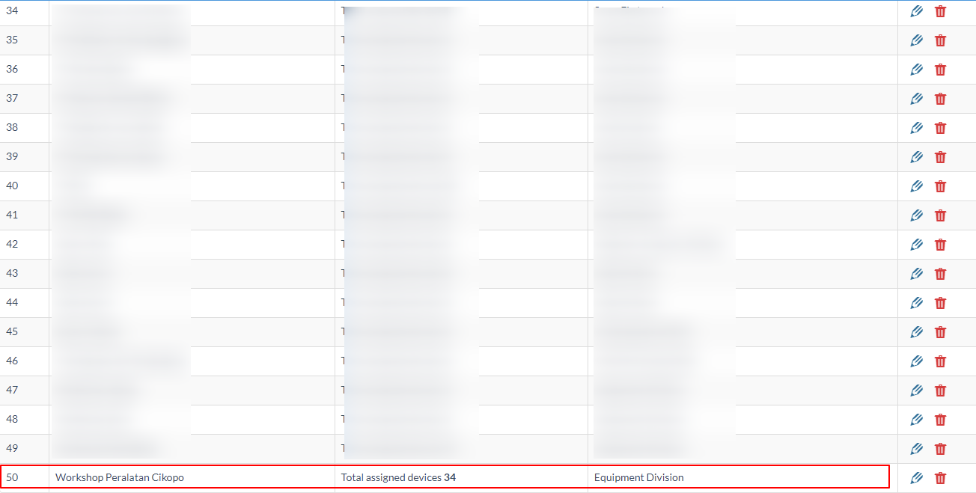Remove row 44 via the trash icon

tap(940, 303)
